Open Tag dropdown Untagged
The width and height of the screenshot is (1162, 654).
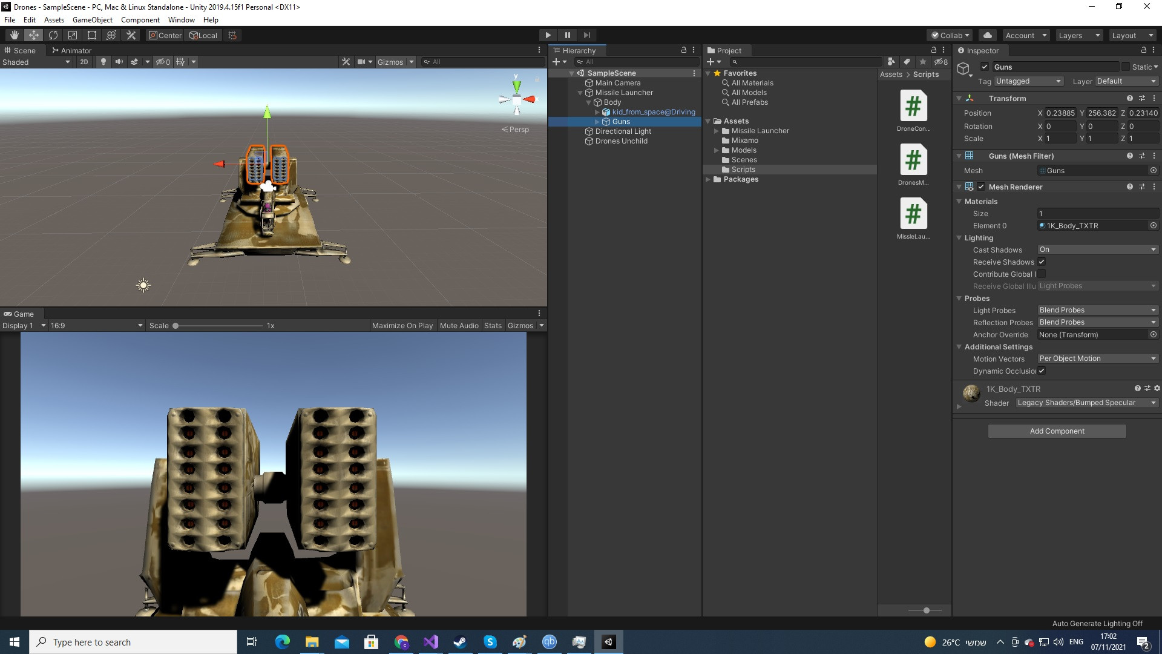1028,81
